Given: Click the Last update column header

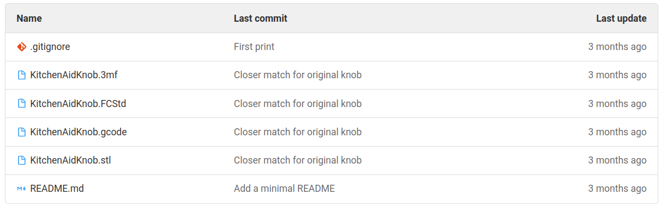Looking at the screenshot, I should (x=621, y=18).
